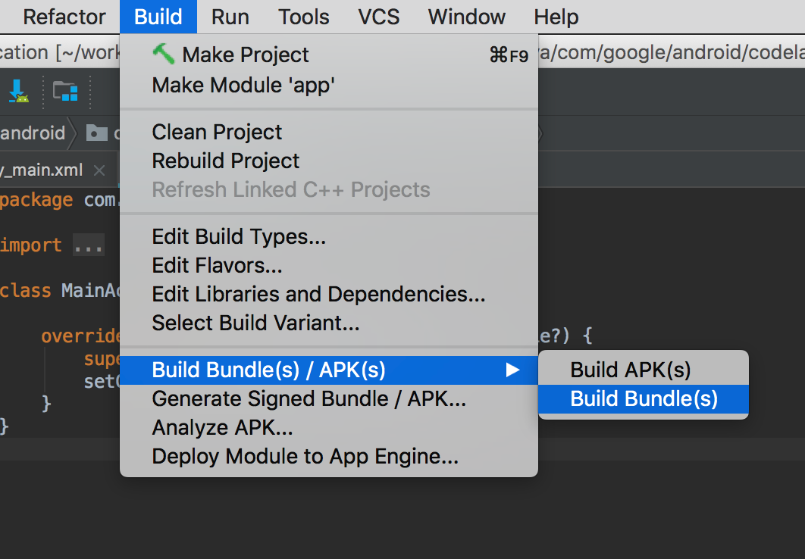Choose Build APK(s) from submenu
This screenshot has height=559, width=805.
pyautogui.click(x=631, y=370)
